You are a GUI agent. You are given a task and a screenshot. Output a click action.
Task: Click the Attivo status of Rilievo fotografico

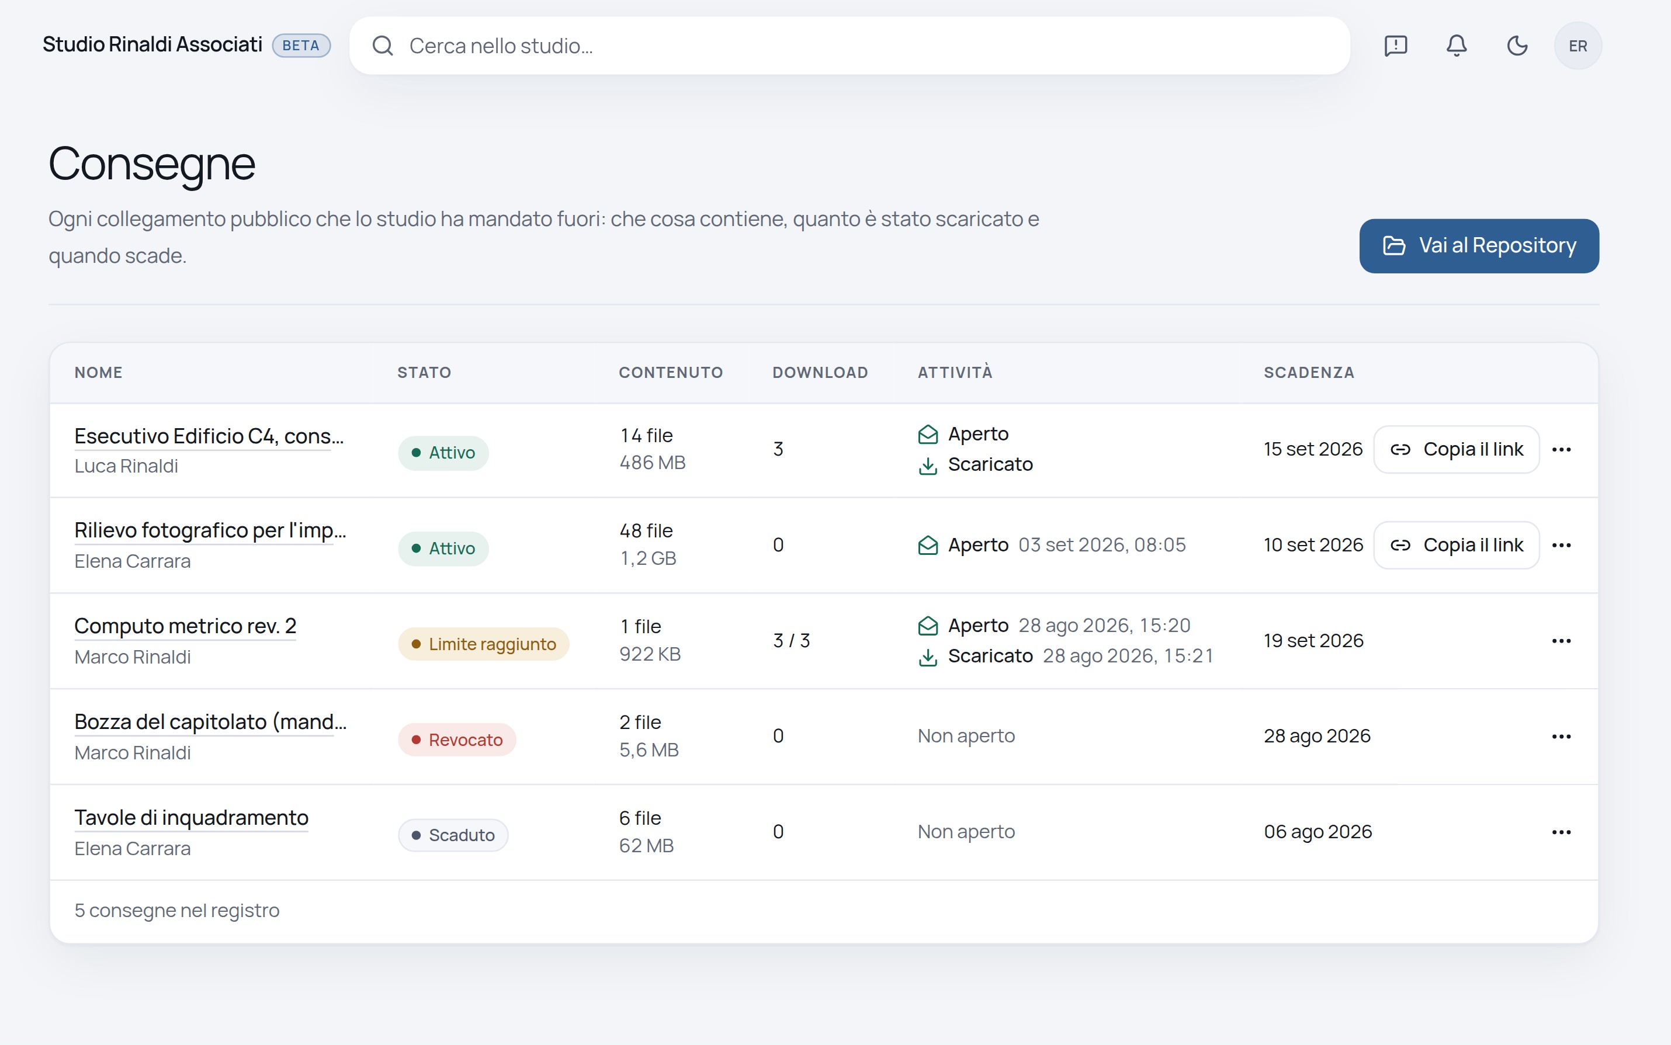(443, 548)
